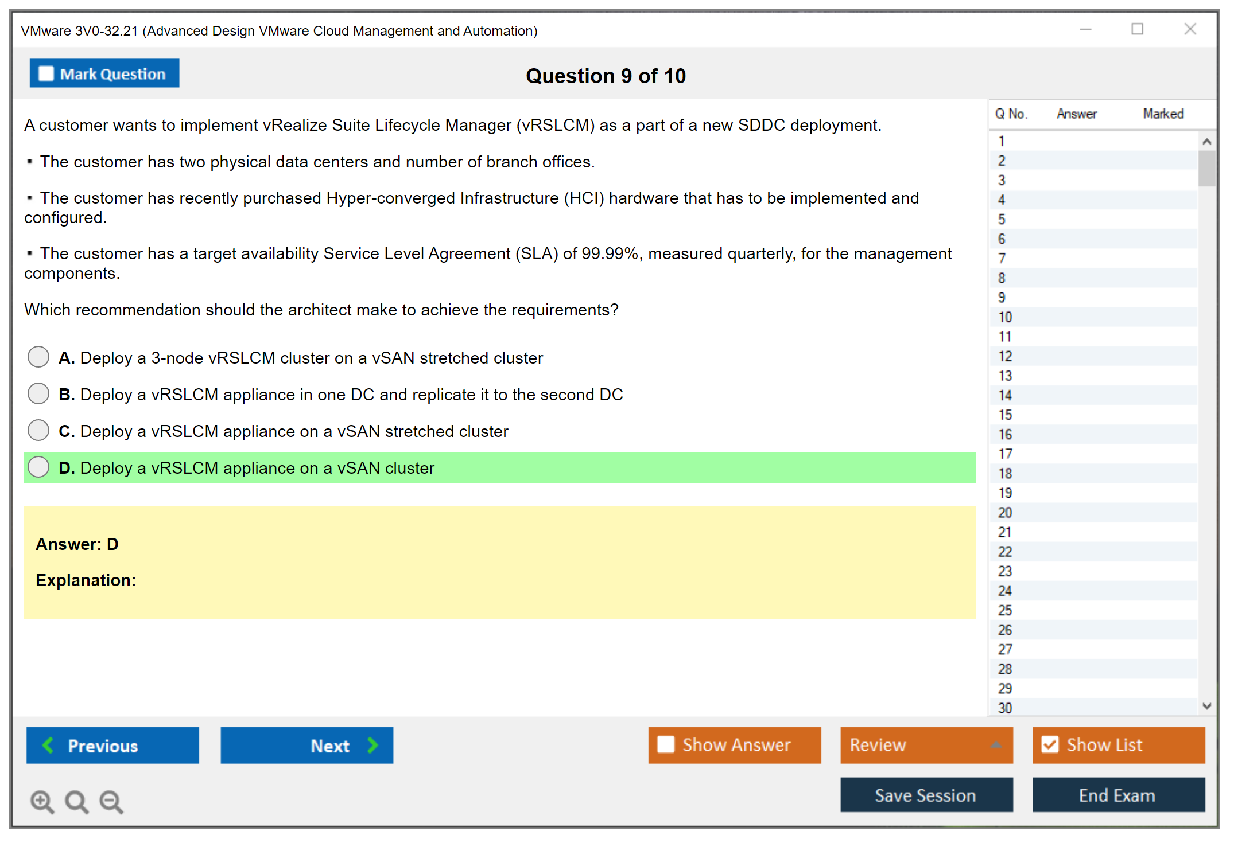Select answer A 3-node vRSLCM cluster
1234x843 pixels.
[x=38, y=357]
